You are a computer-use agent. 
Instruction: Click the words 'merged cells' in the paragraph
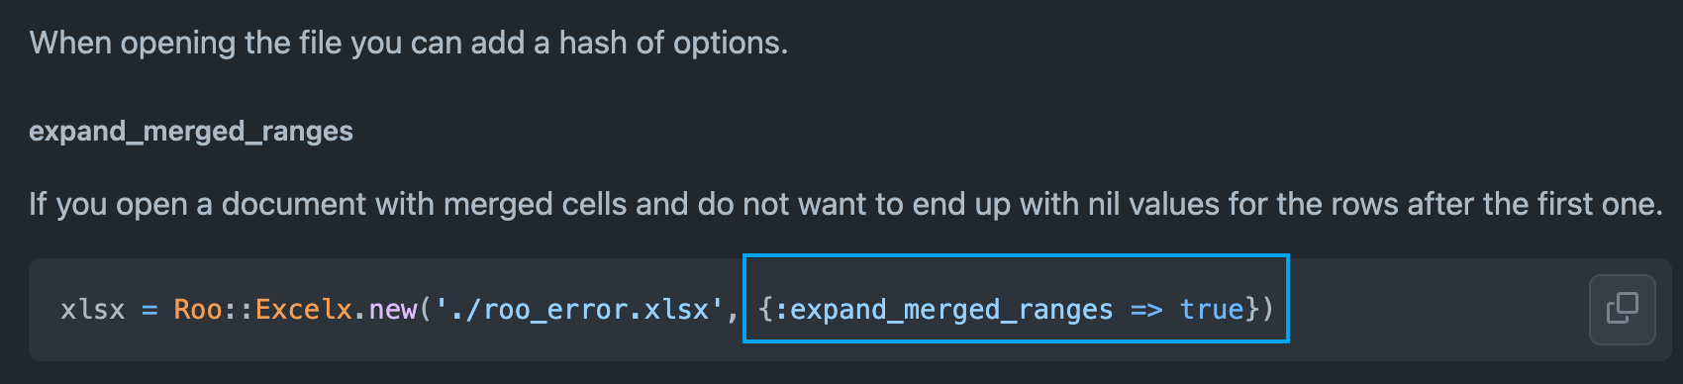coord(536,204)
